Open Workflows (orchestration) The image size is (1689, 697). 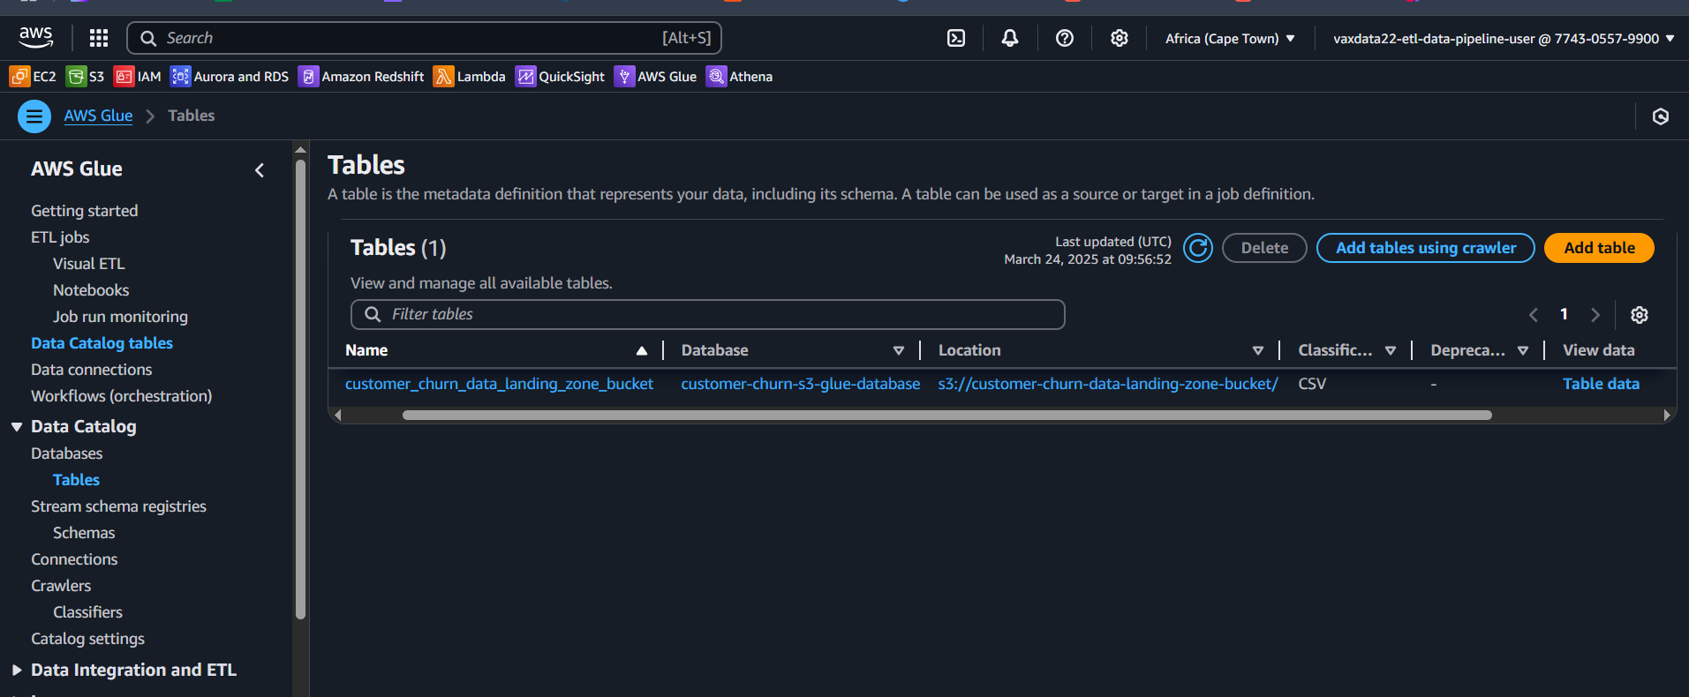[x=122, y=396]
